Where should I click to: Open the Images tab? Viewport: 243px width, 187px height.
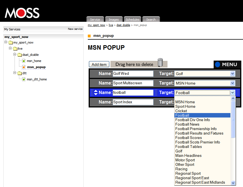114,20
